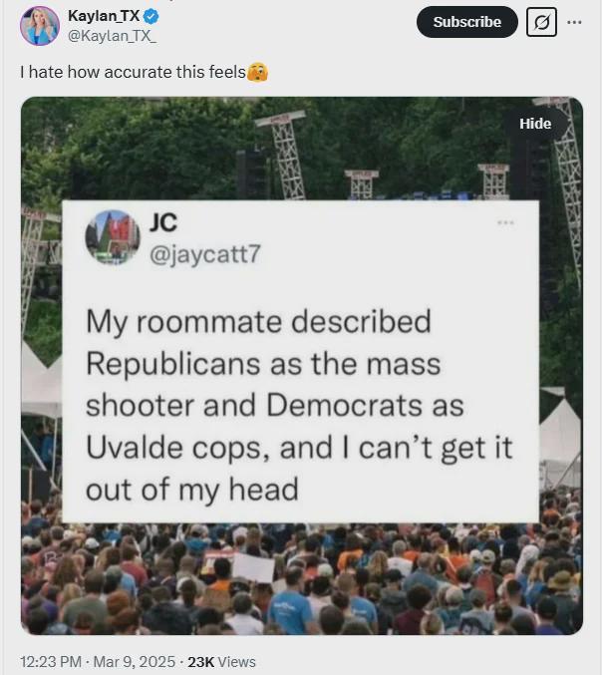Click the @jaycatt7 handle in the image
Viewport: 602px width, 675px height.
[x=205, y=254]
